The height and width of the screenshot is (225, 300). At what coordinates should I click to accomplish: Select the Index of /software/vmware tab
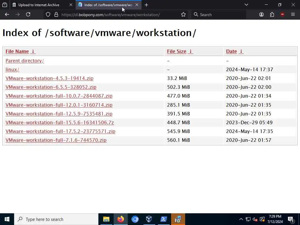click(x=108, y=5)
